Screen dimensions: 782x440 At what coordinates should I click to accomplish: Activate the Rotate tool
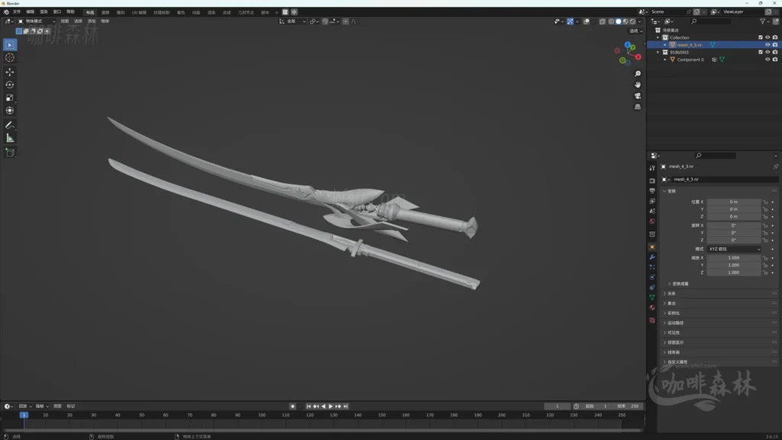click(x=9, y=83)
